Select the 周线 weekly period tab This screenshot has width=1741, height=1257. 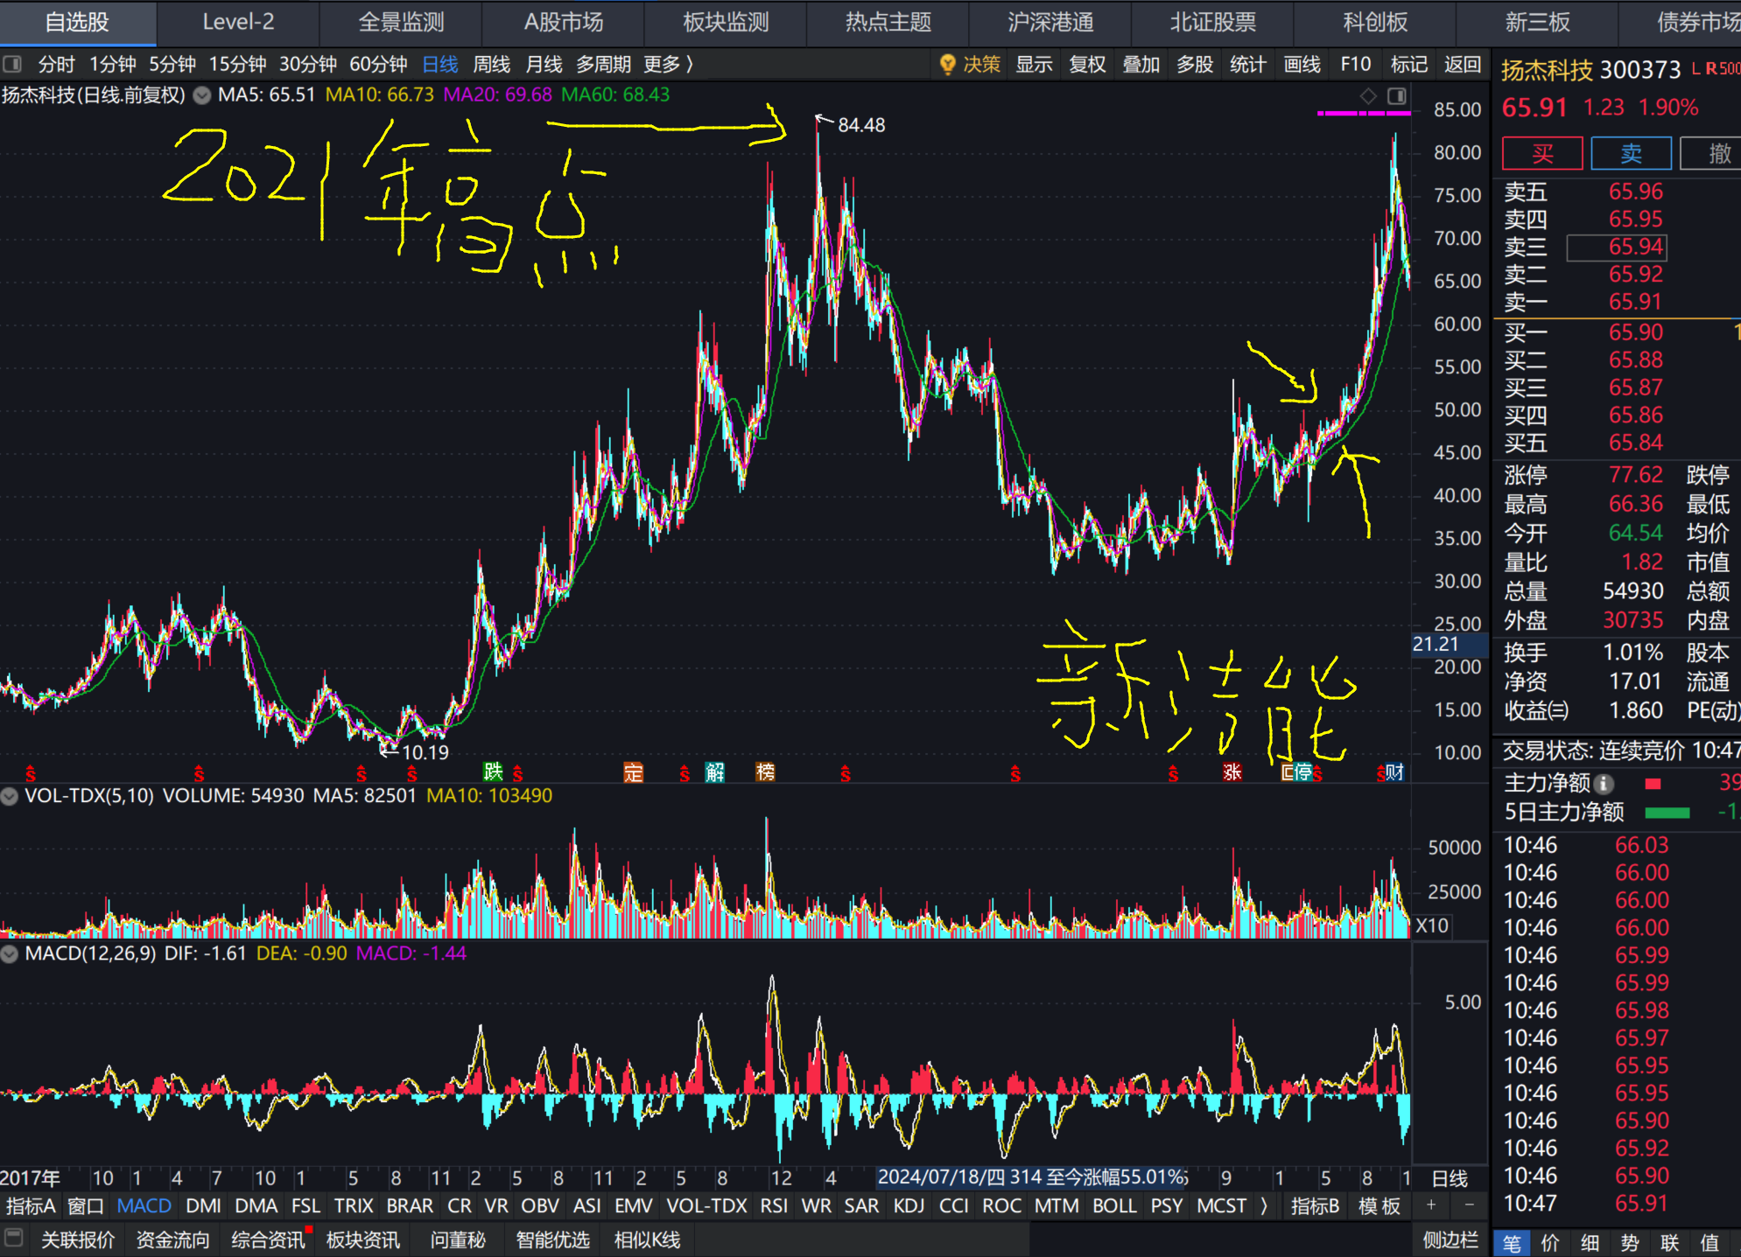tap(491, 64)
